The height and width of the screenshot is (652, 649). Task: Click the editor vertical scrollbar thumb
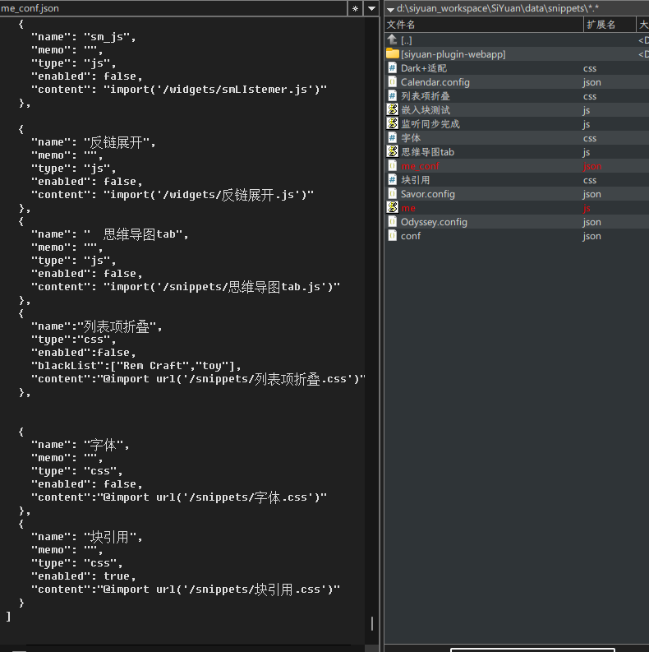click(x=371, y=623)
